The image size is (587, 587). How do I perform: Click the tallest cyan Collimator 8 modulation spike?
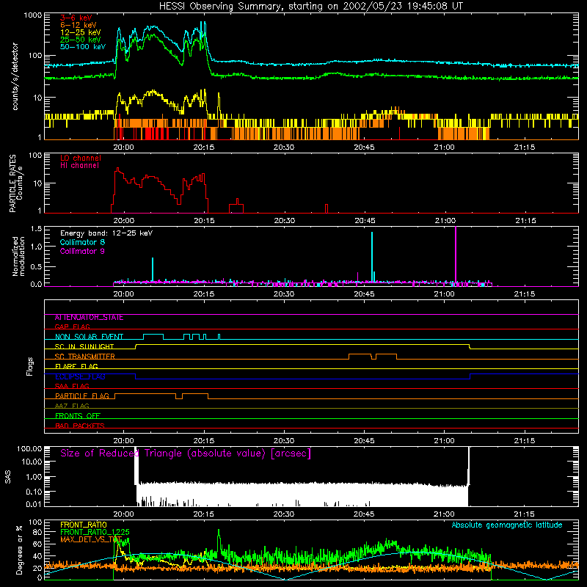tap(372, 256)
